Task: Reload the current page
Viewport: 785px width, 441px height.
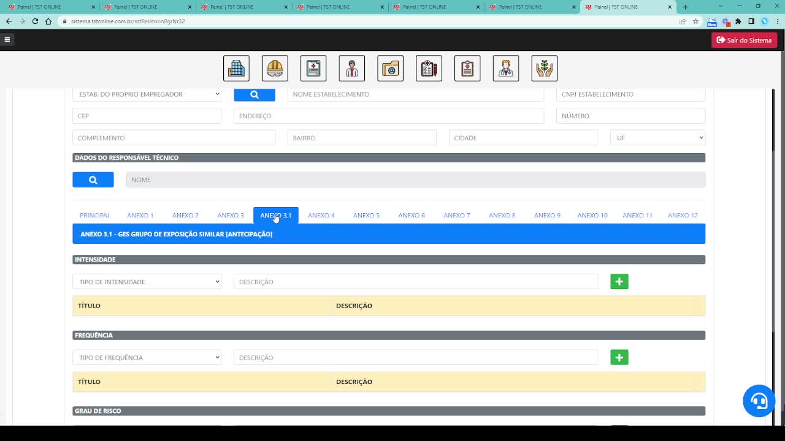Action: click(x=35, y=21)
